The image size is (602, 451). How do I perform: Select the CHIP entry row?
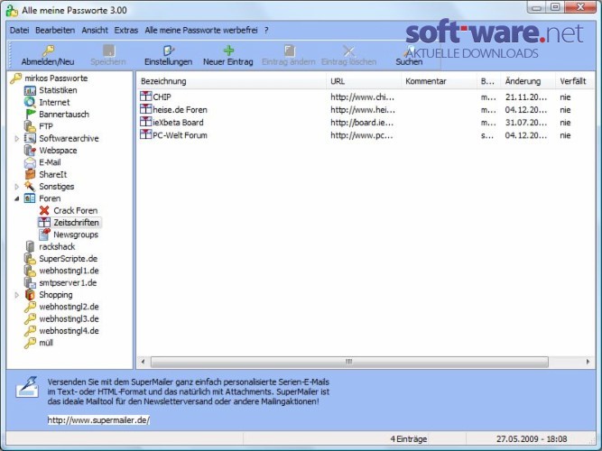coord(366,97)
